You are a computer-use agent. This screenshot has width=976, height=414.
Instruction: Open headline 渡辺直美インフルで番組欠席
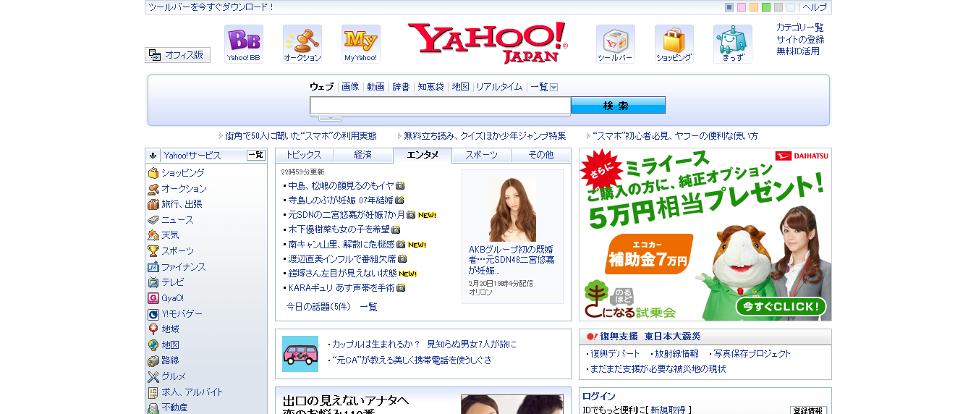[342, 258]
